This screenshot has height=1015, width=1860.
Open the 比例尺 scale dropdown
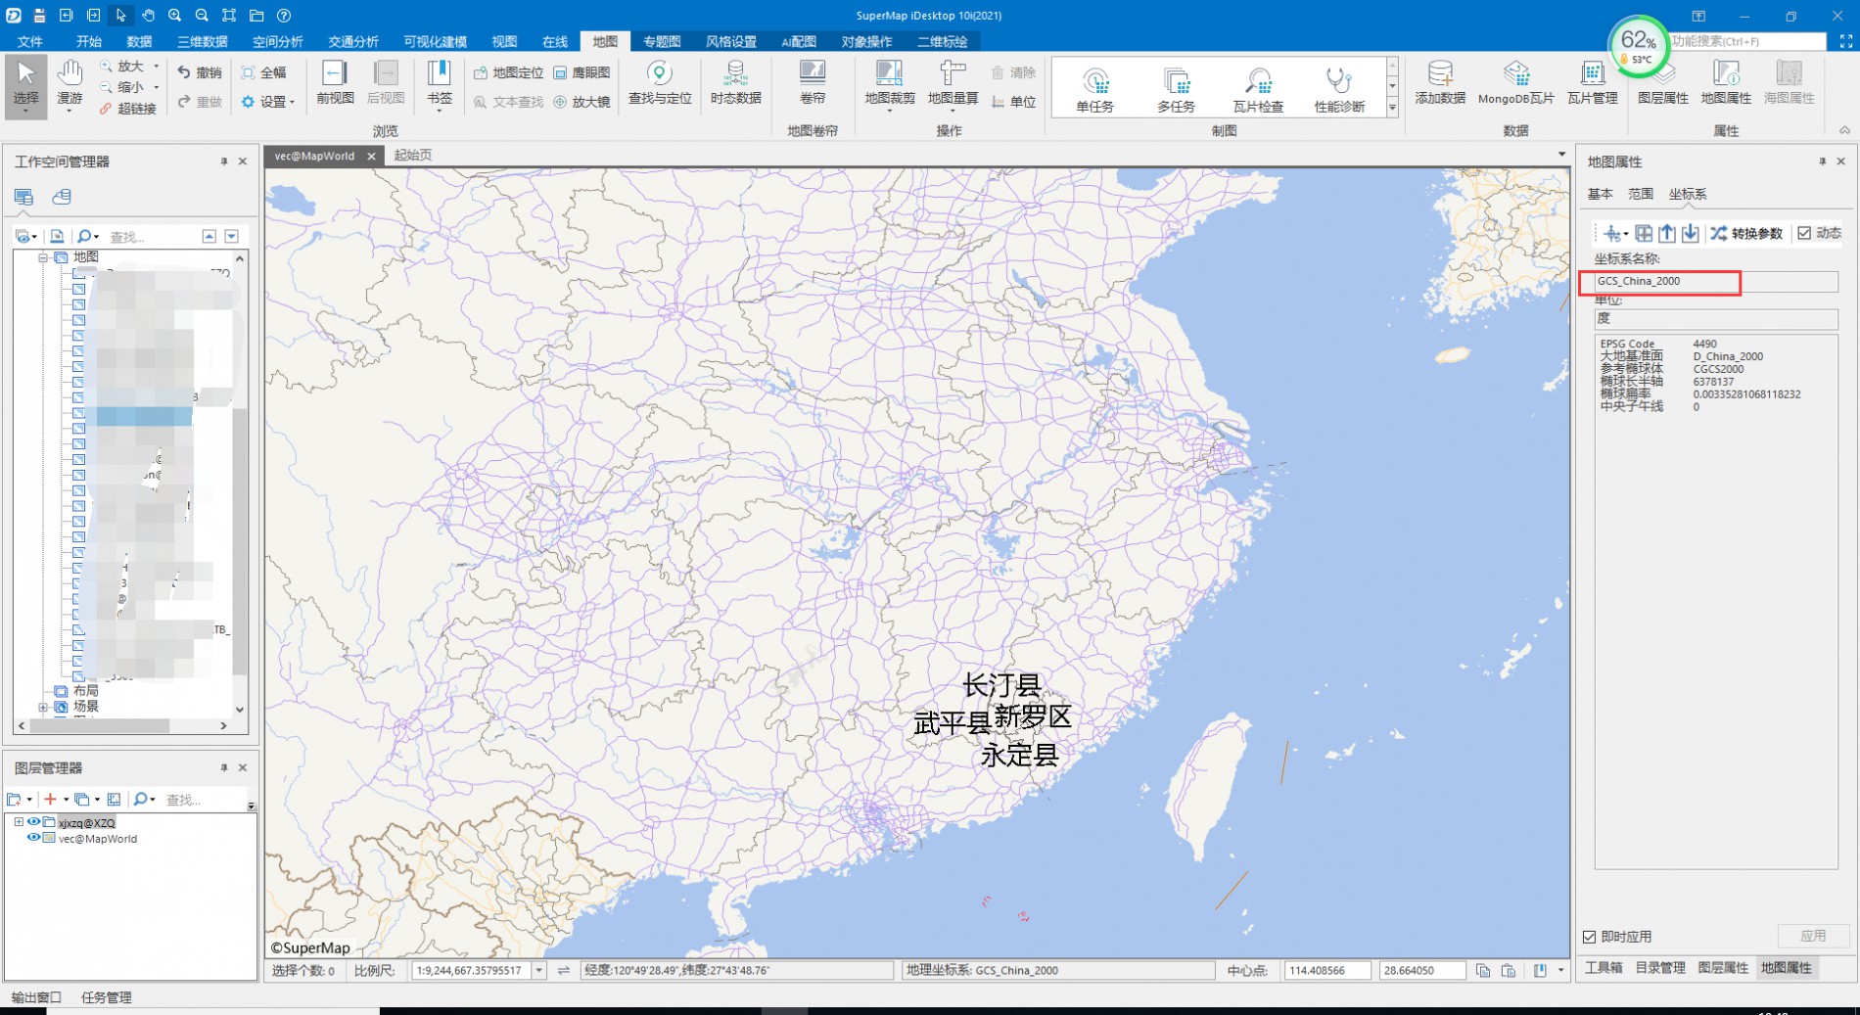[538, 970]
